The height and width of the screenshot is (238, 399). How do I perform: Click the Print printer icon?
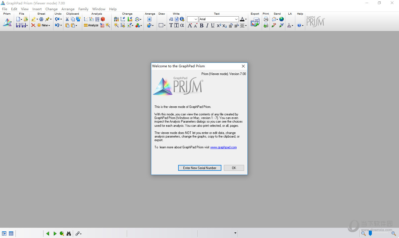pyautogui.click(x=266, y=19)
